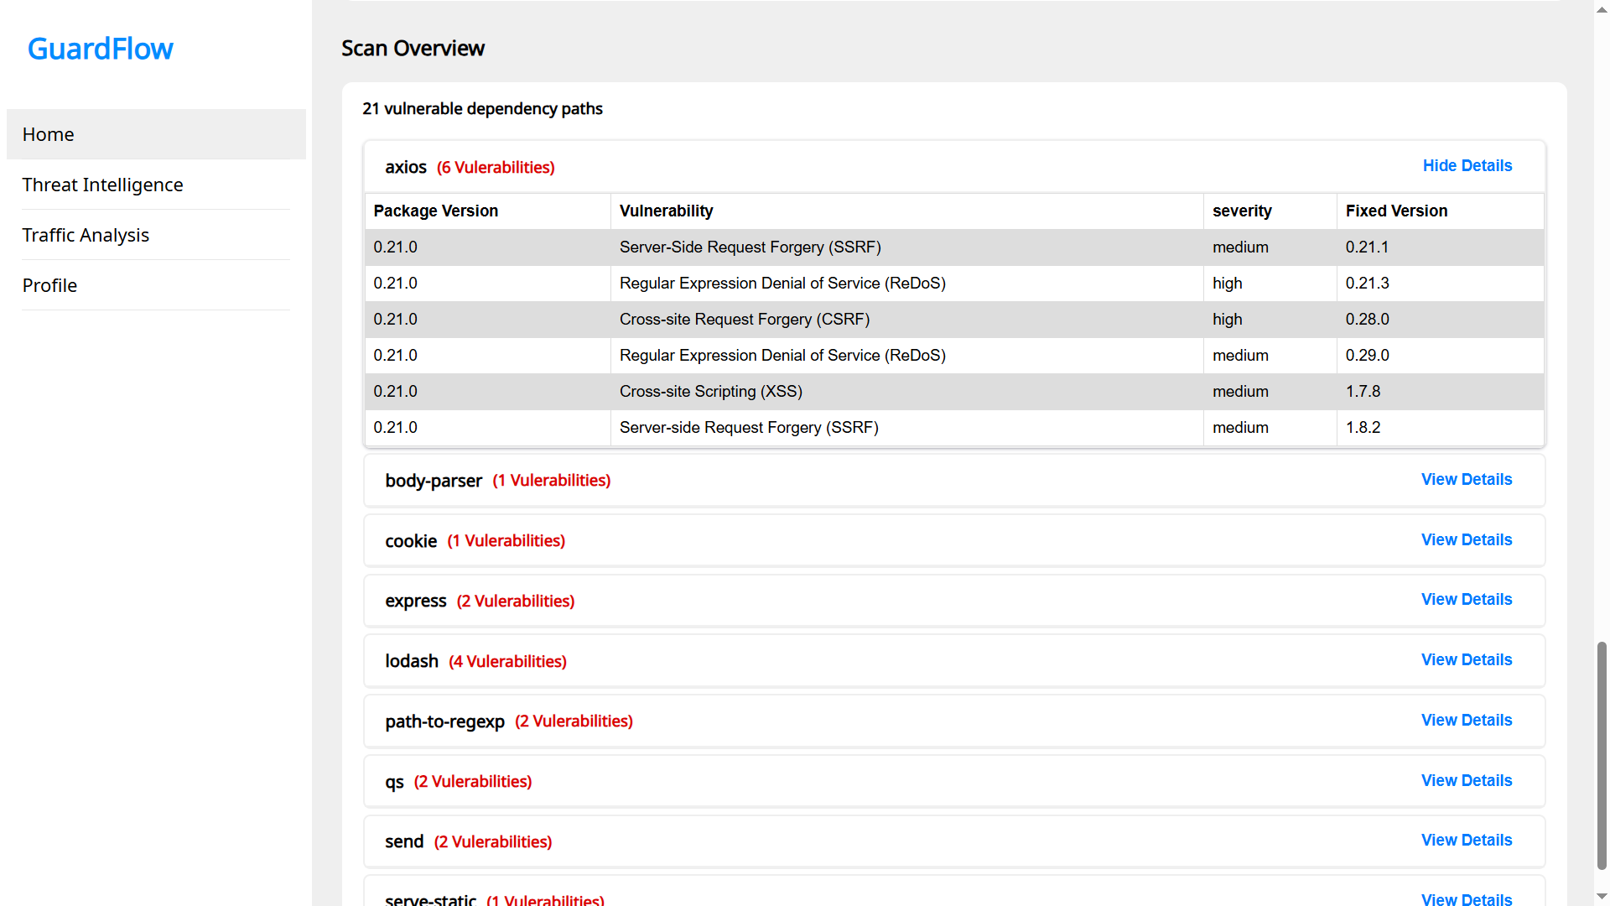View Details for serve-static

[x=1466, y=898]
